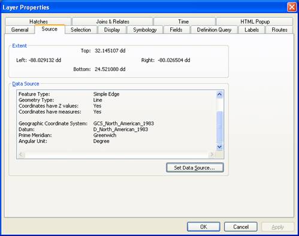The width and height of the screenshot is (299, 236).
Task: Switch to the General tab
Action: [20, 30]
